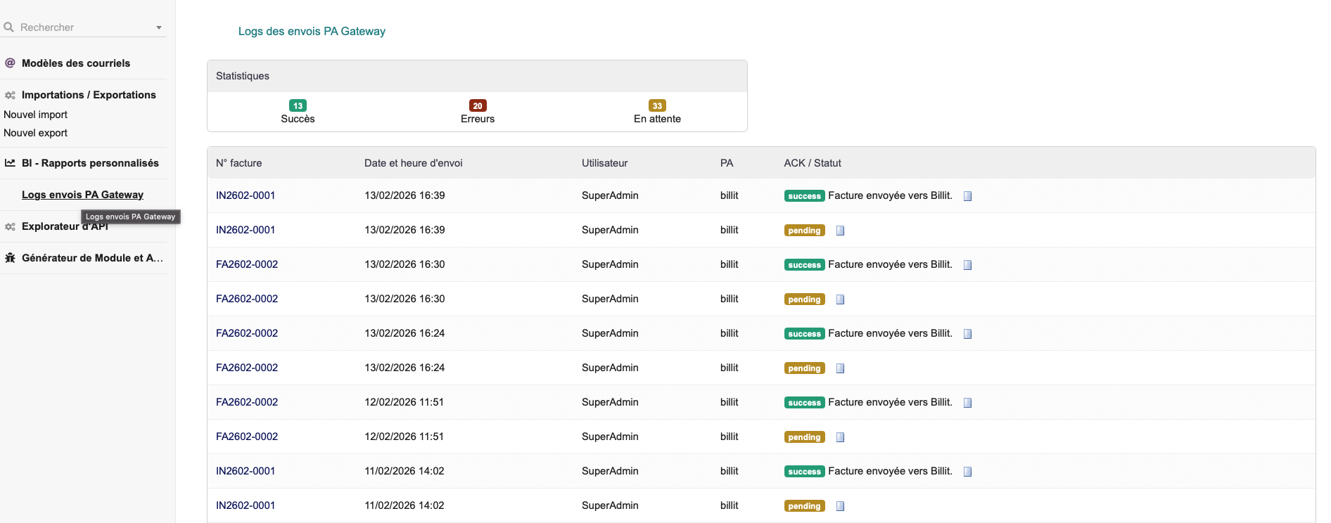Click the bug icon next to Générateur de Module

pos(10,258)
